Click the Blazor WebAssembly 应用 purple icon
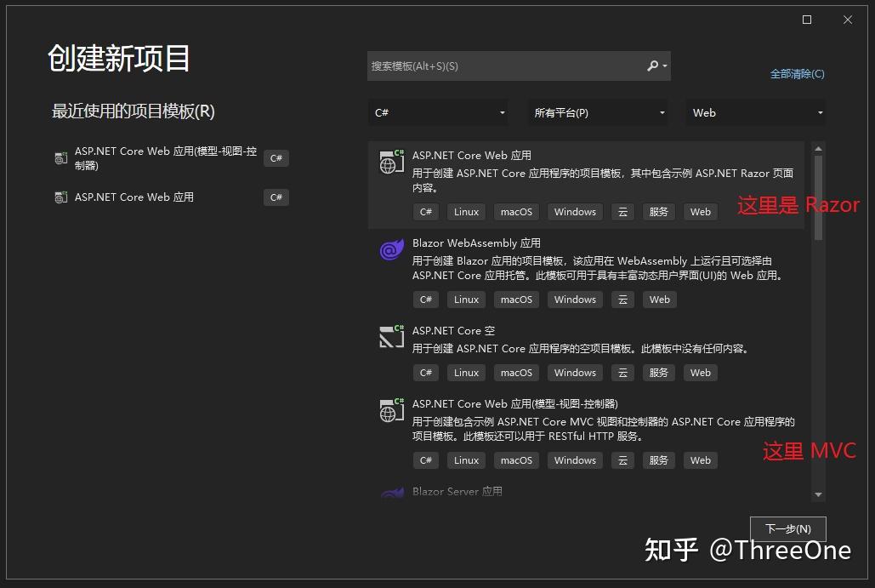Image resolution: width=875 pixels, height=588 pixels. 391,250
